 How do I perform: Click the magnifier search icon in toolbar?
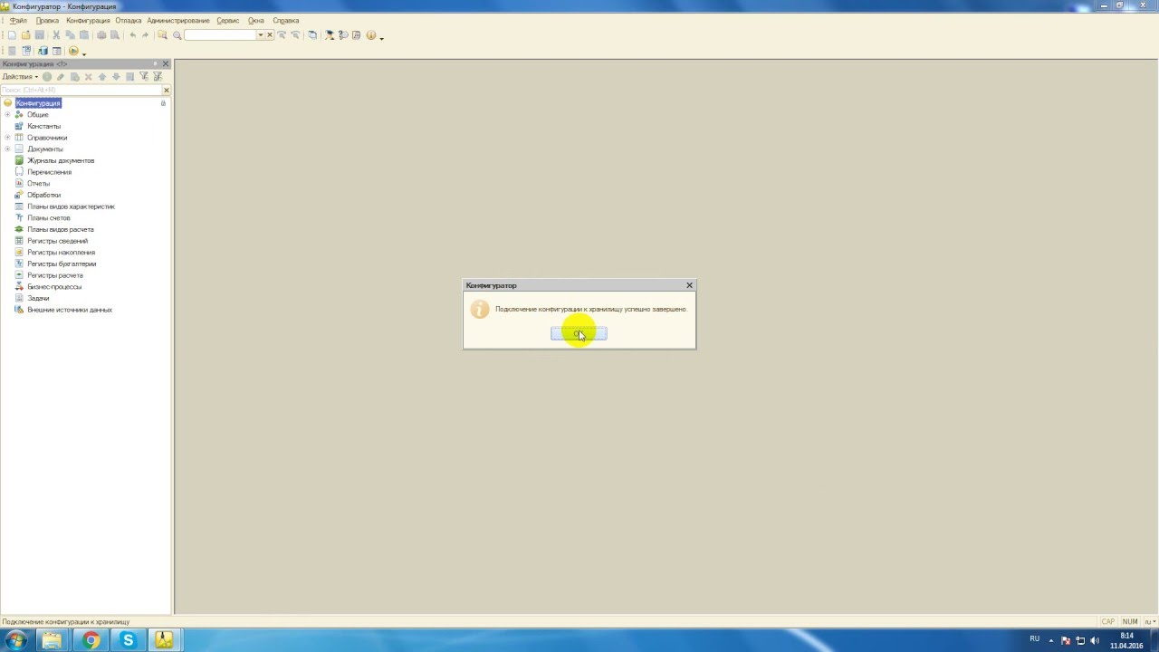point(177,35)
